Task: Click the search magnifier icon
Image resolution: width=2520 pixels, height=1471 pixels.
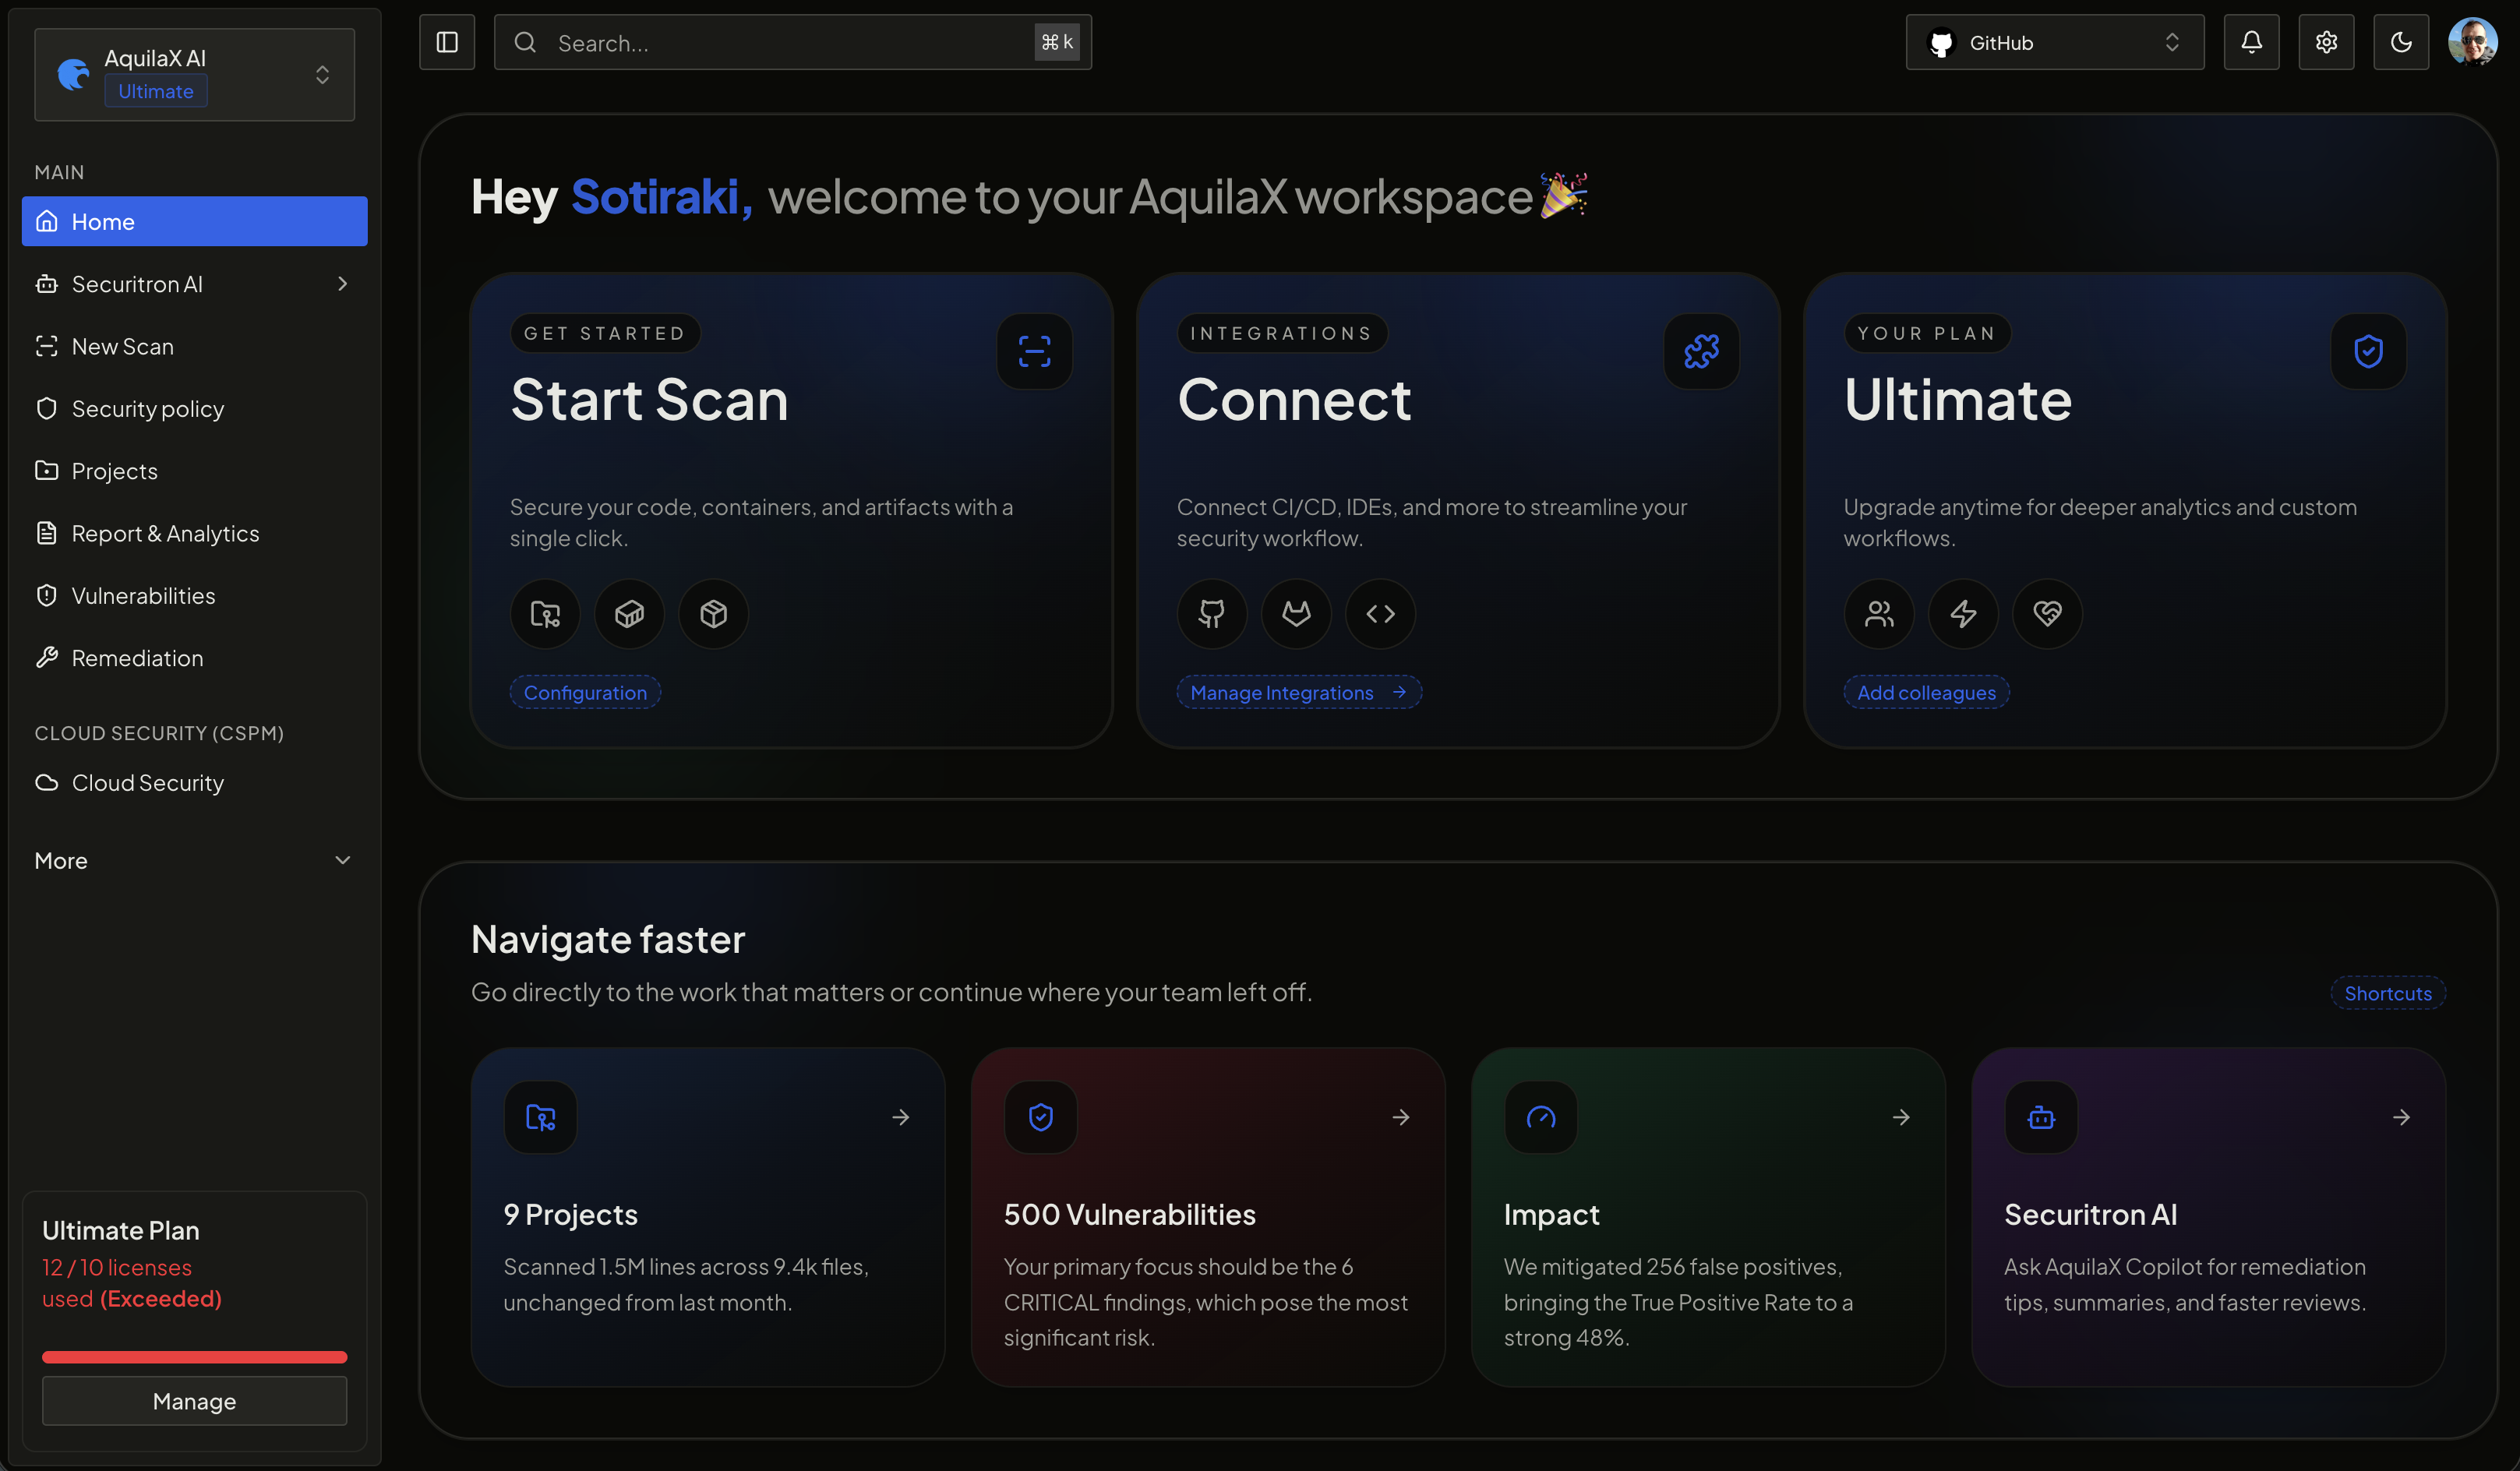Action: pos(525,42)
